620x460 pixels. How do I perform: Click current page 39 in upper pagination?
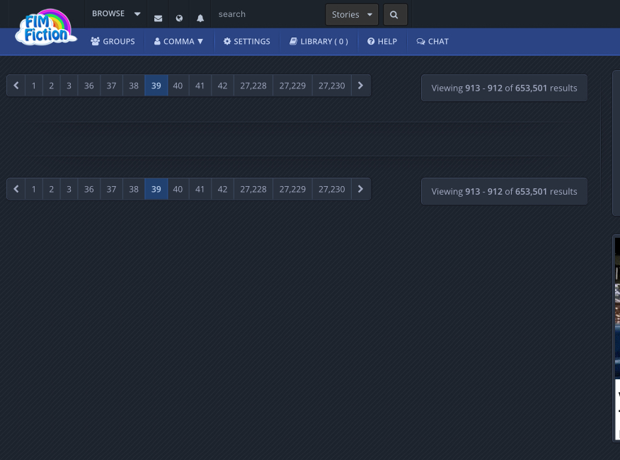tap(156, 86)
